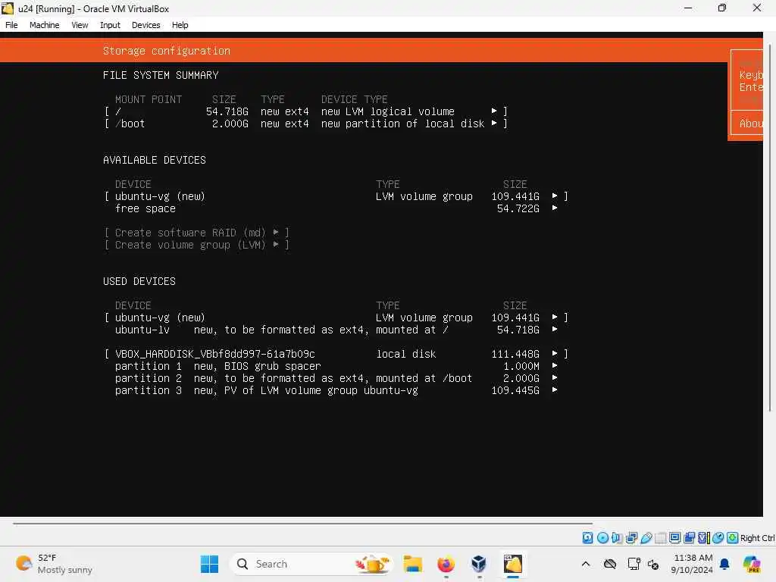Open the Devices menu
Viewport: 776px width, 582px height.
click(146, 25)
